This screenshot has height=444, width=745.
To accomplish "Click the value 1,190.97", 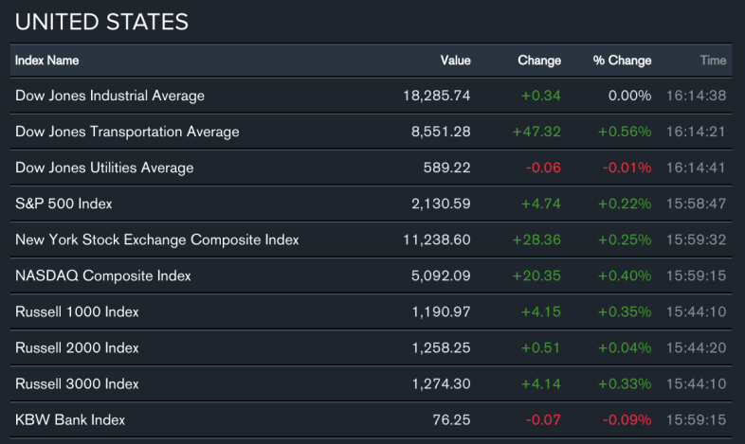I will 441,312.
